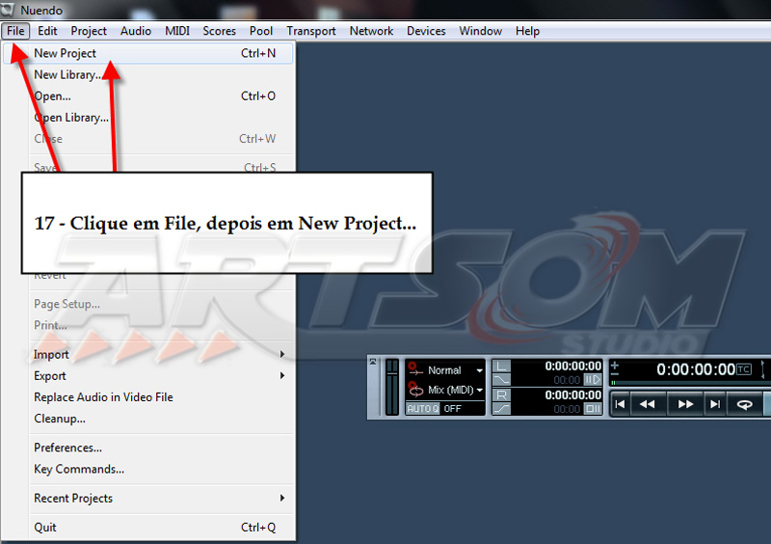The width and height of the screenshot is (771, 544).
Task: Click the Nuendo title bar icon
Action: (x=8, y=10)
